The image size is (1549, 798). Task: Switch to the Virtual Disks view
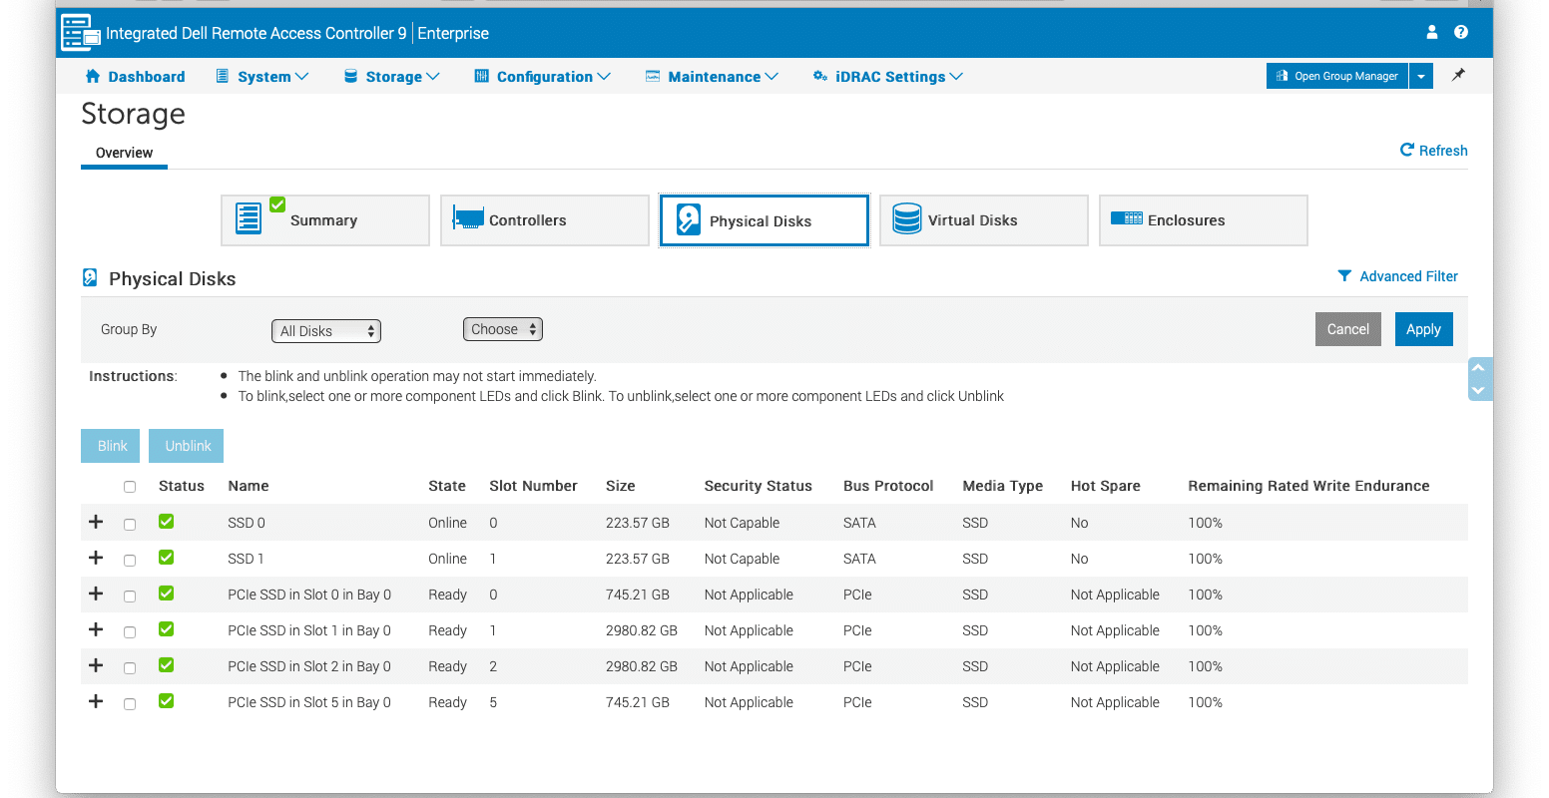pyautogui.click(x=983, y=220)
